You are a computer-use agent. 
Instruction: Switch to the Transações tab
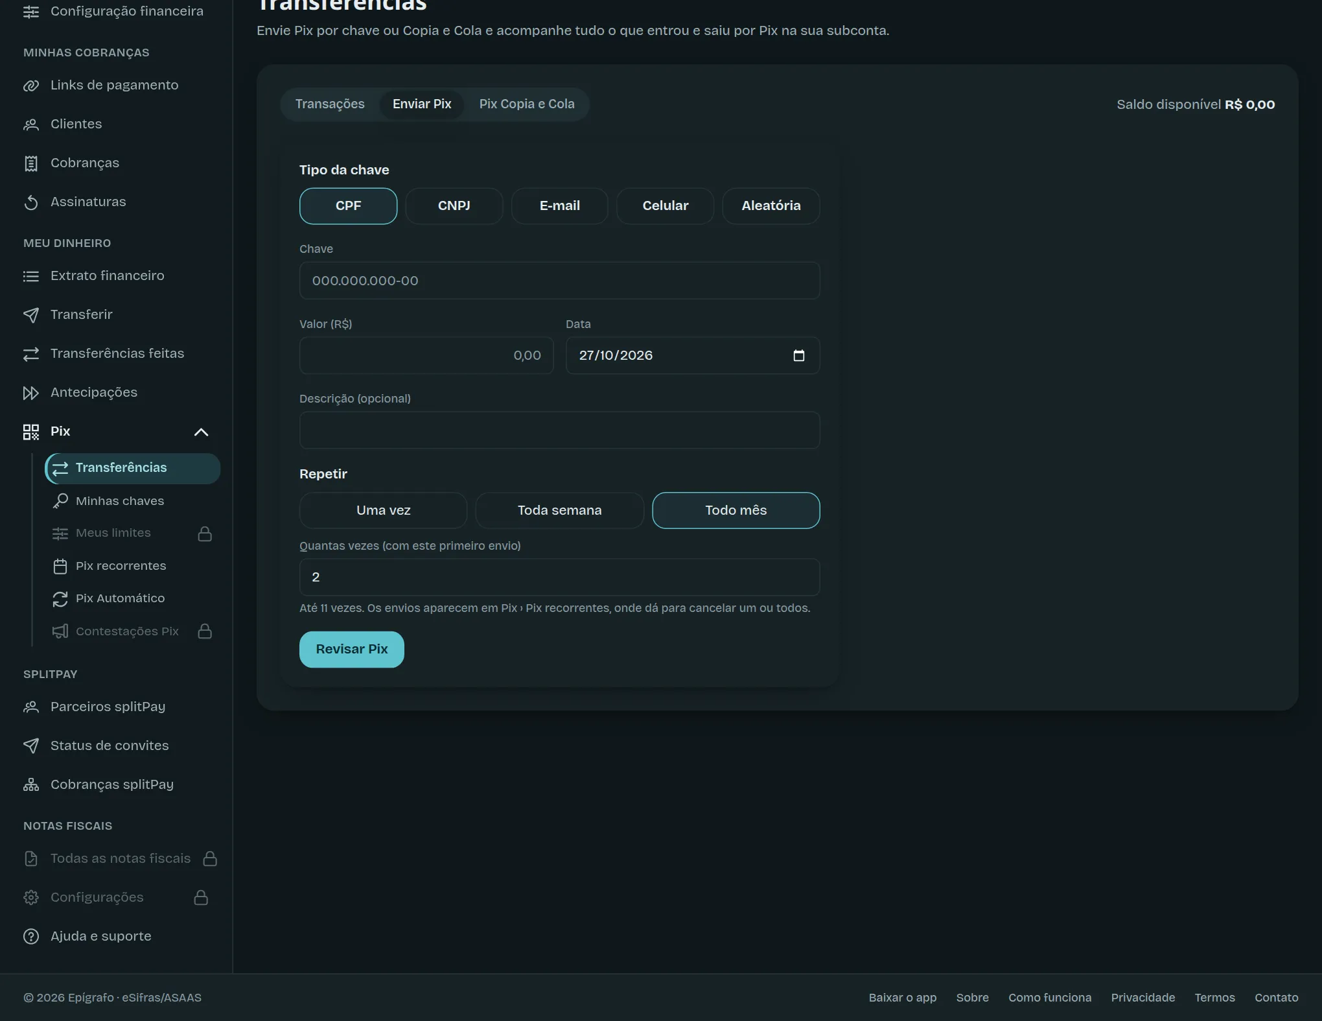[330, 104]
